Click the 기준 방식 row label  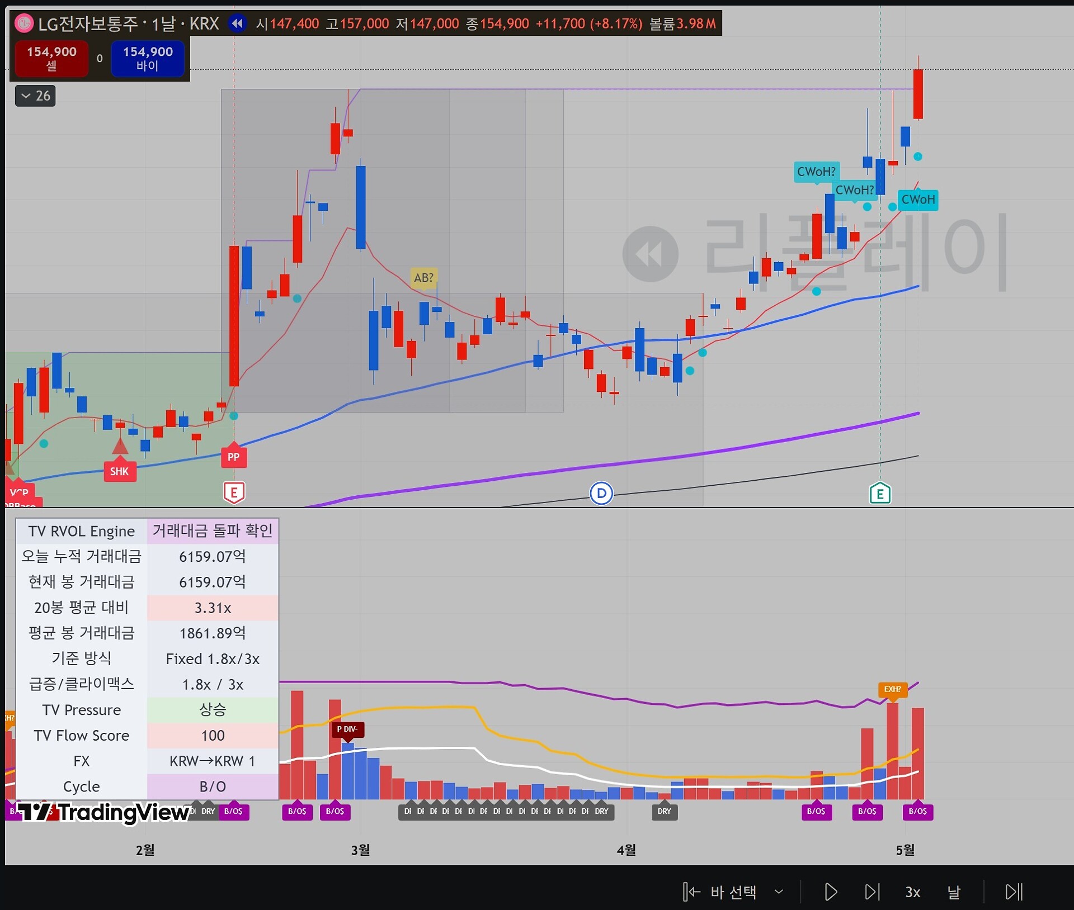(82, 658)
